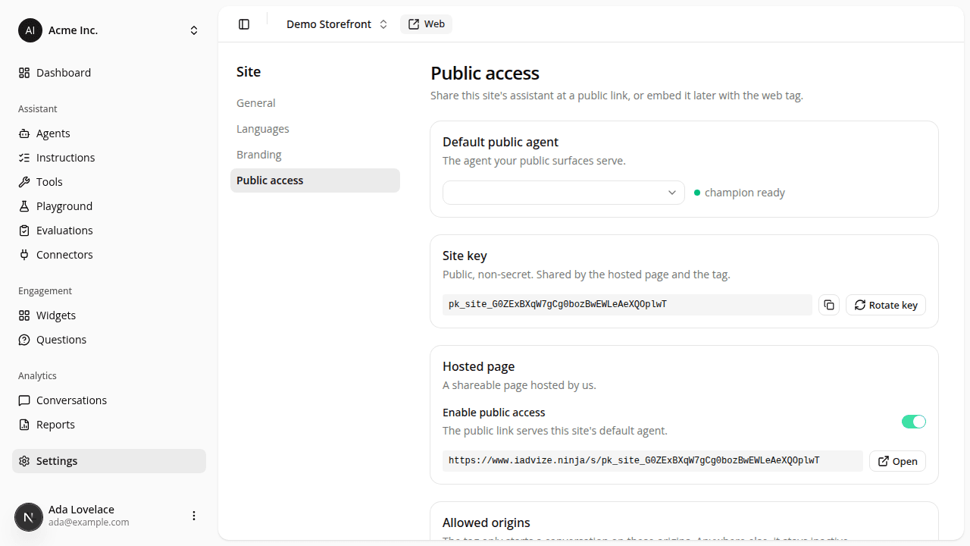The height and width of the screenshot is (546, 970).
Task: Click the Evaluations clipboard icon
Action: click(x=24, y=231)
